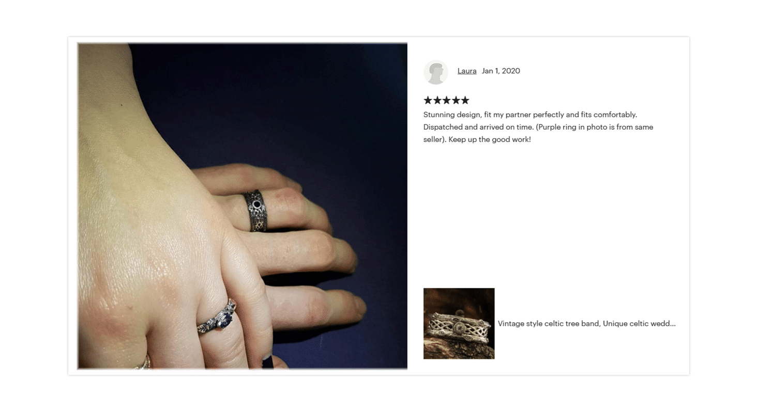Click the gold ring at photo bottom edge
The image size is (758, 412).
[143, 362]
